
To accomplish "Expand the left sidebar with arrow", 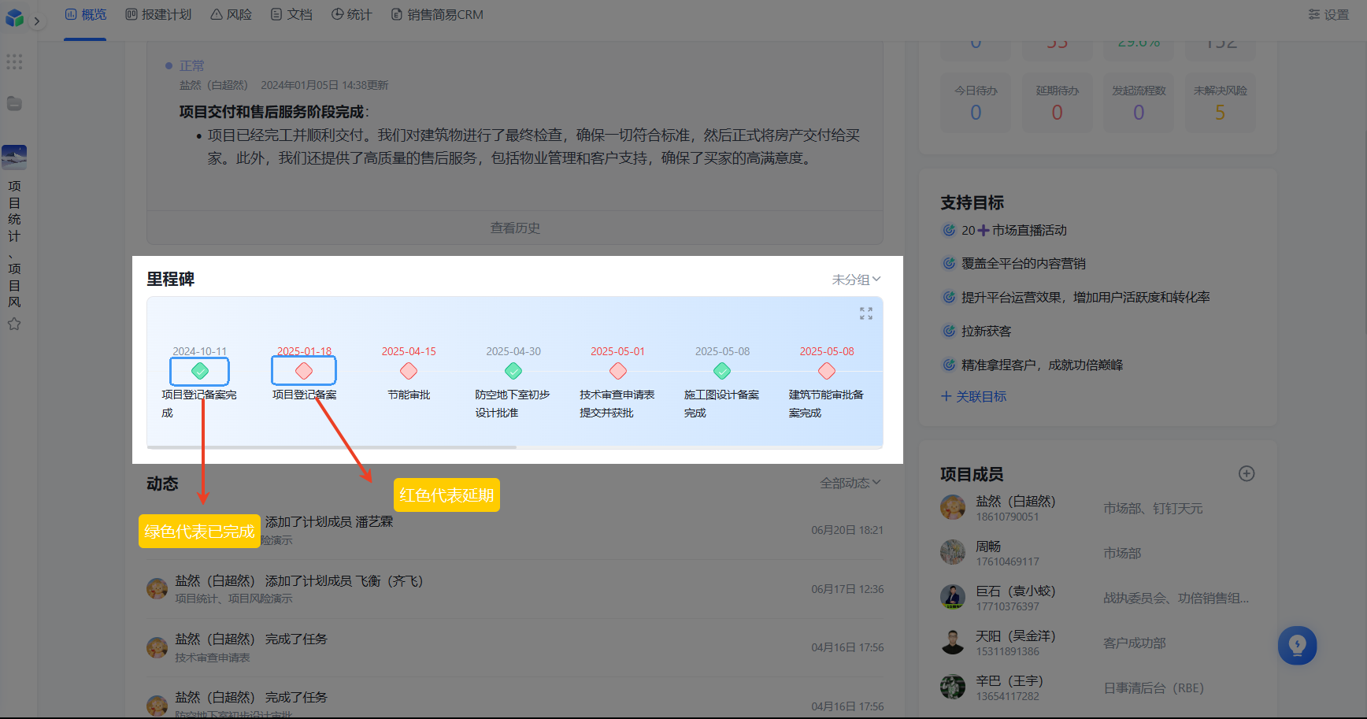I will click(36, 21).
